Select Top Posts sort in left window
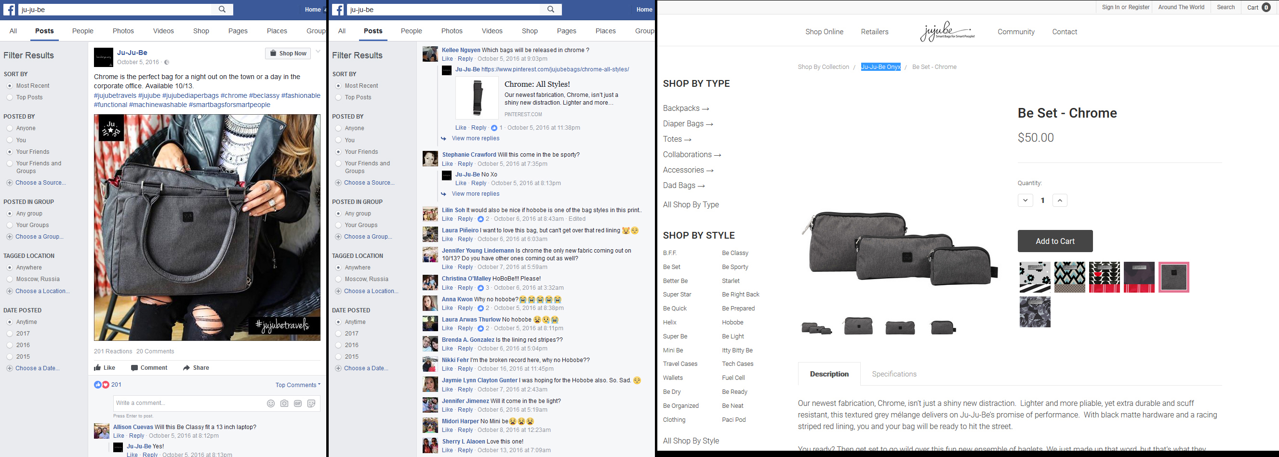This screenshot has width=1279, height=457. (10, 97)
